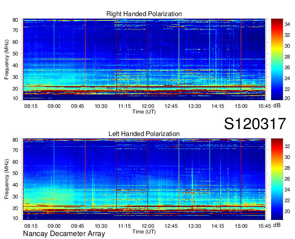Image resolution: width=295 pixels, height=239 pixels.
Task: Click 10 MHz tick of Right Handed plot
Action: pos(15,98)
